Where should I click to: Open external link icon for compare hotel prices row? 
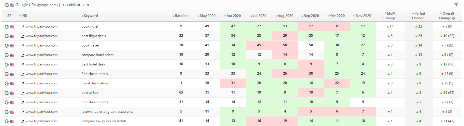tap(22, 55)
